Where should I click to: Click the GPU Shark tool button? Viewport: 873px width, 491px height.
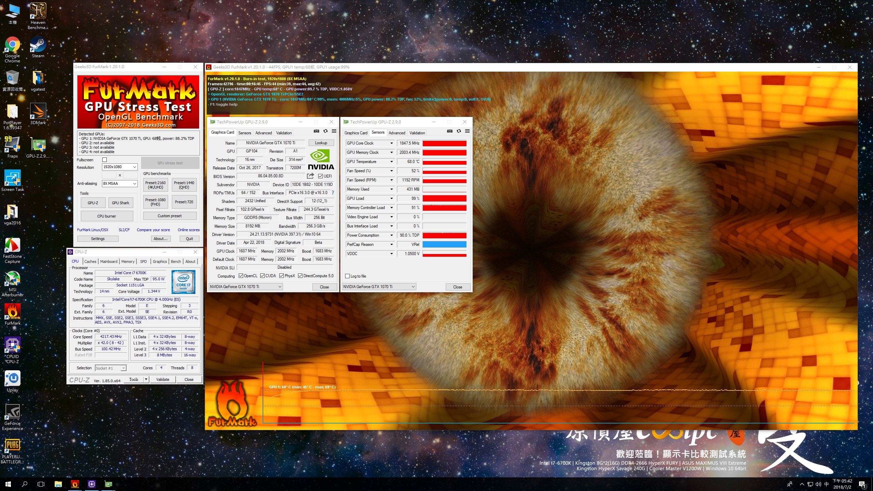tap(121, 203)
